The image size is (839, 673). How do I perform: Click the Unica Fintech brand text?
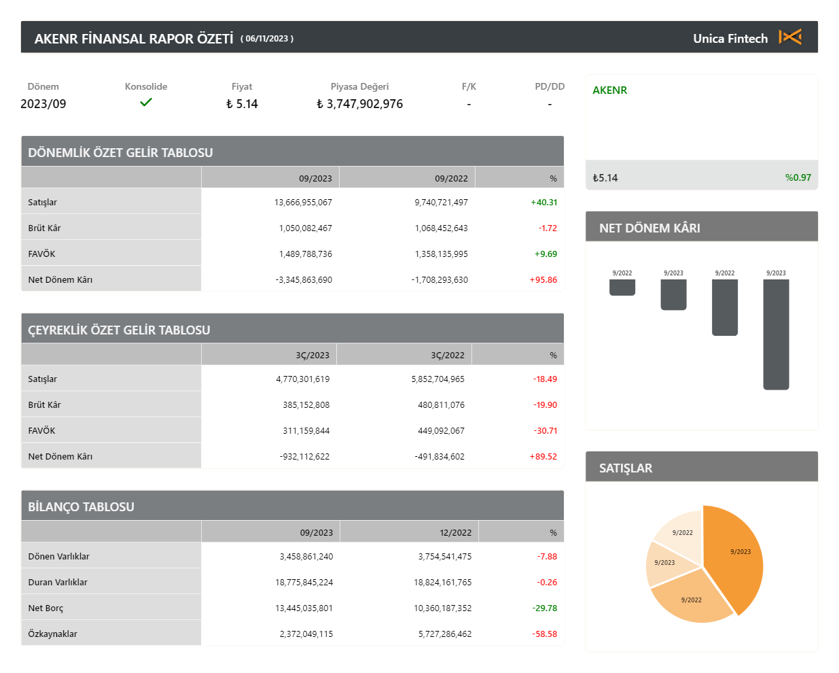click(x=730, y=39)
